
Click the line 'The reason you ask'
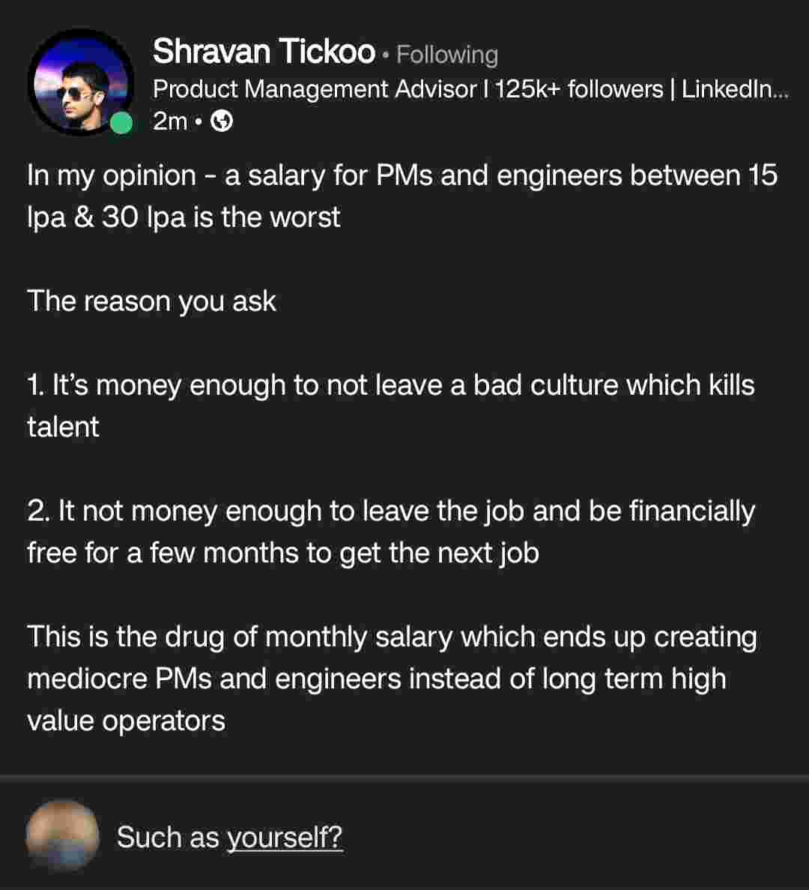point(152,301)
